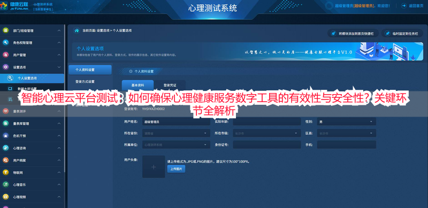Click the 角色权限管理 wrench icon

click(x=5, y=43)
